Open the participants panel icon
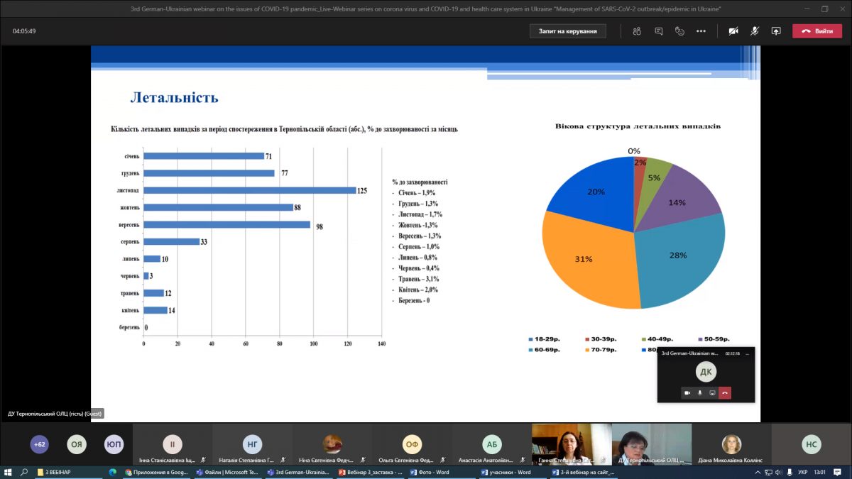Viewport: 852px width, 479px height. point(637,31)
